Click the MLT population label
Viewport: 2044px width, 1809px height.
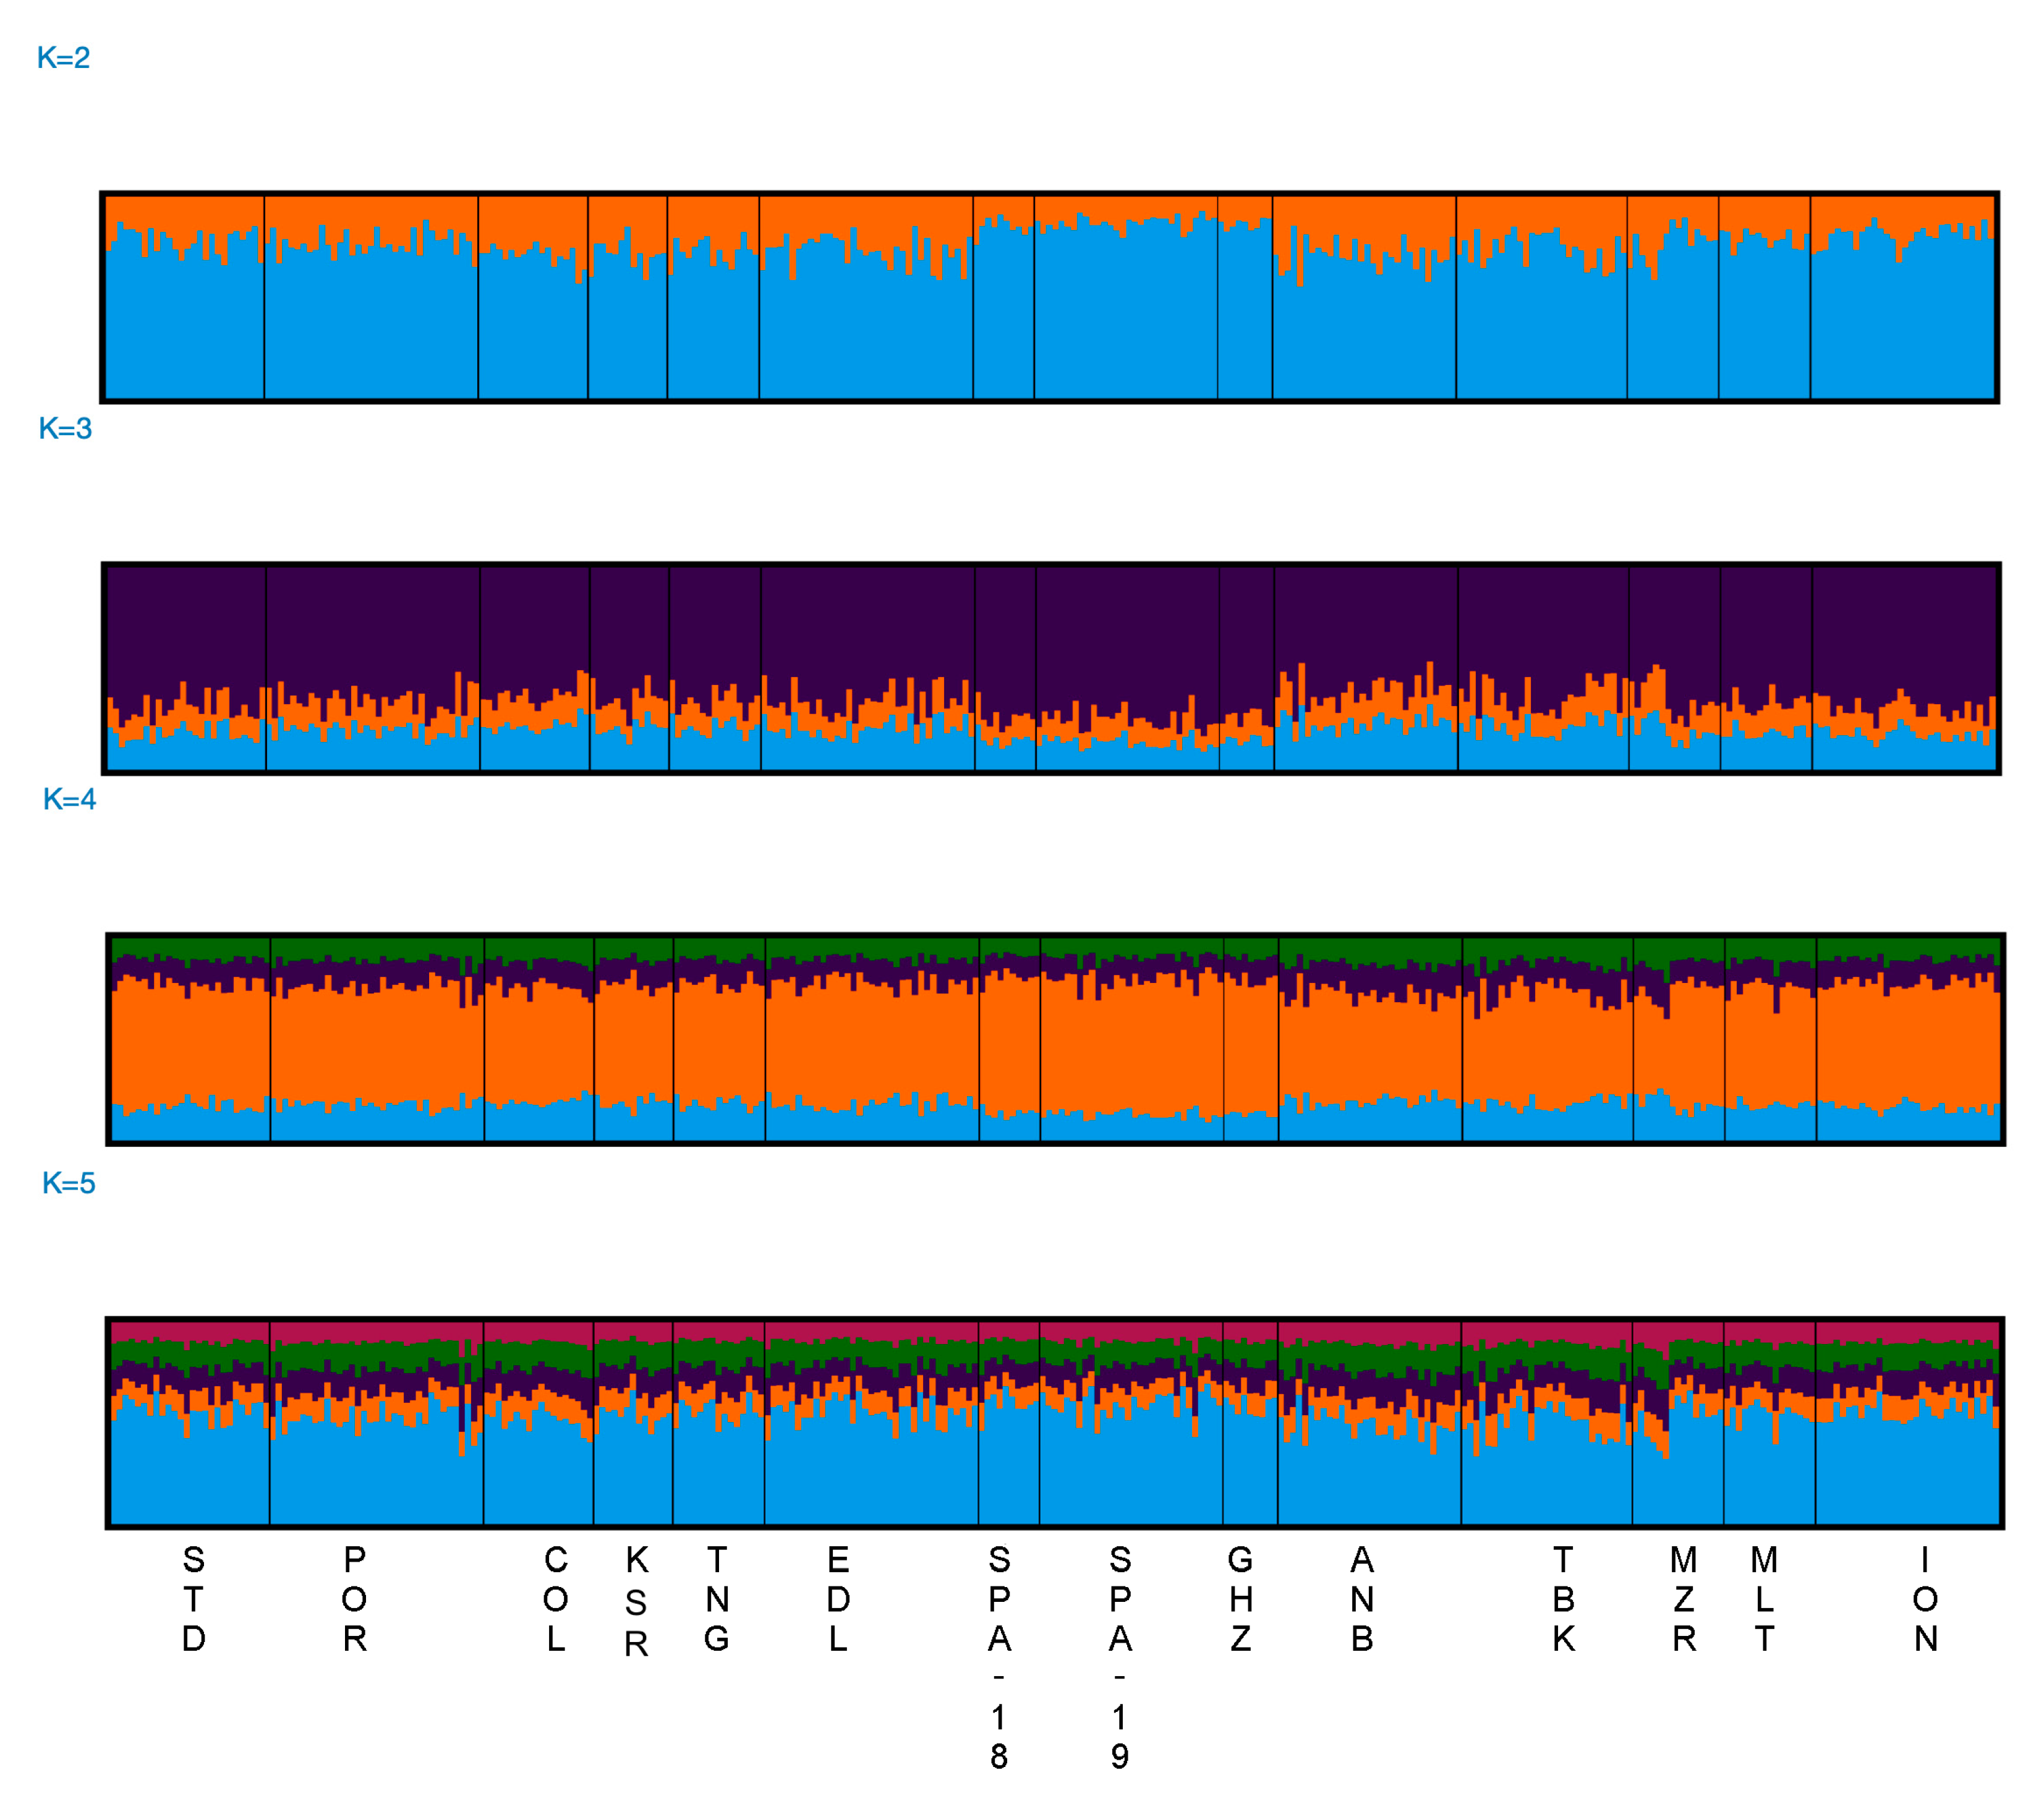[1764, 1600]
